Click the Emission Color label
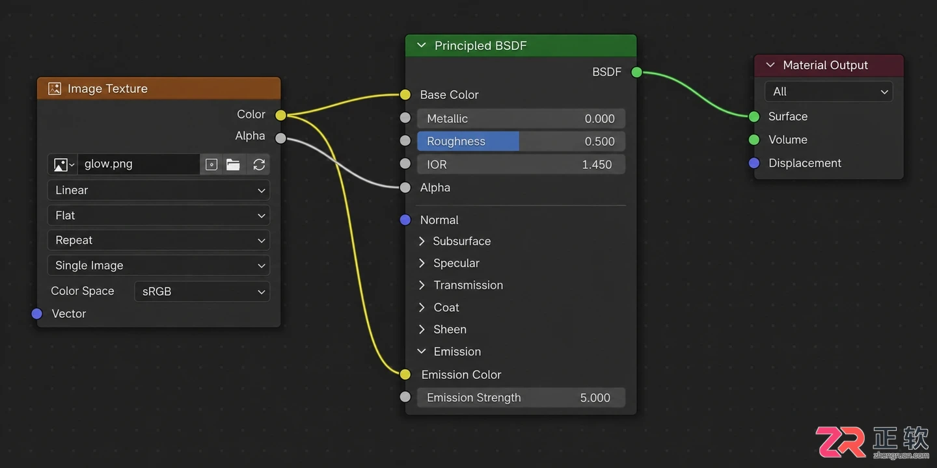 click(x=461, y=374)
